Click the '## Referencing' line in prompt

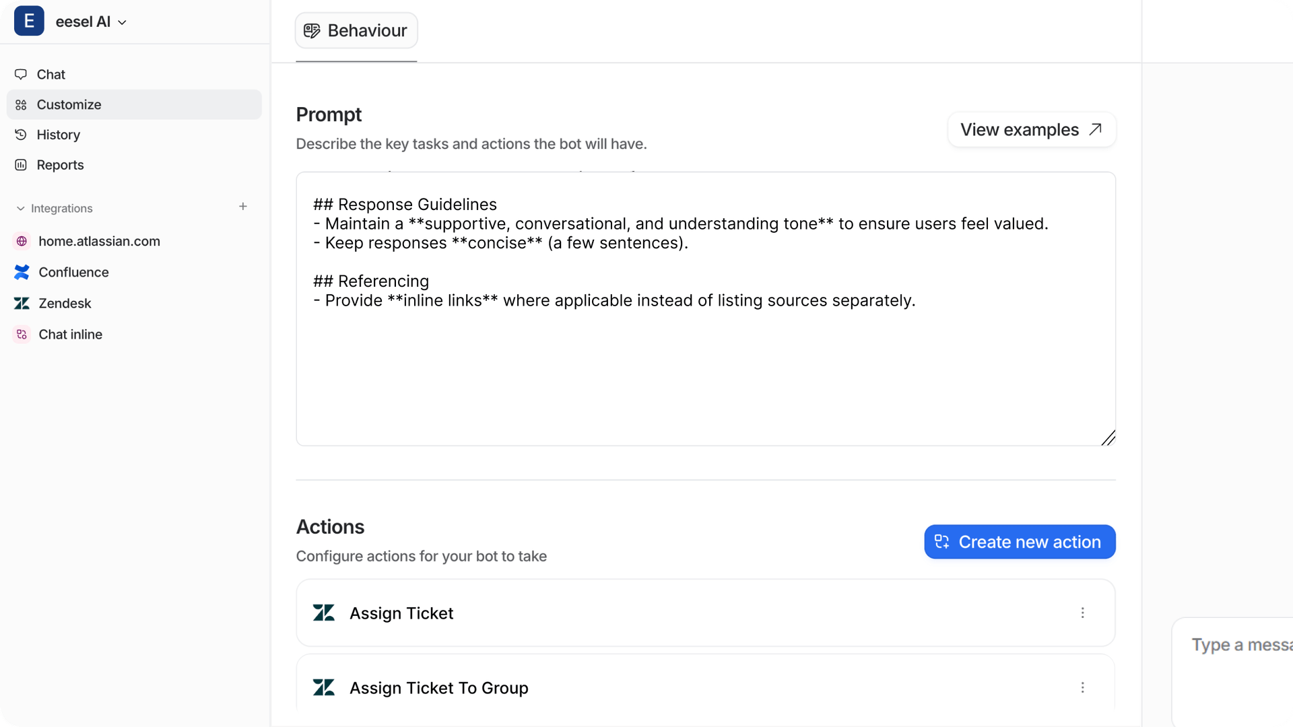371,281
